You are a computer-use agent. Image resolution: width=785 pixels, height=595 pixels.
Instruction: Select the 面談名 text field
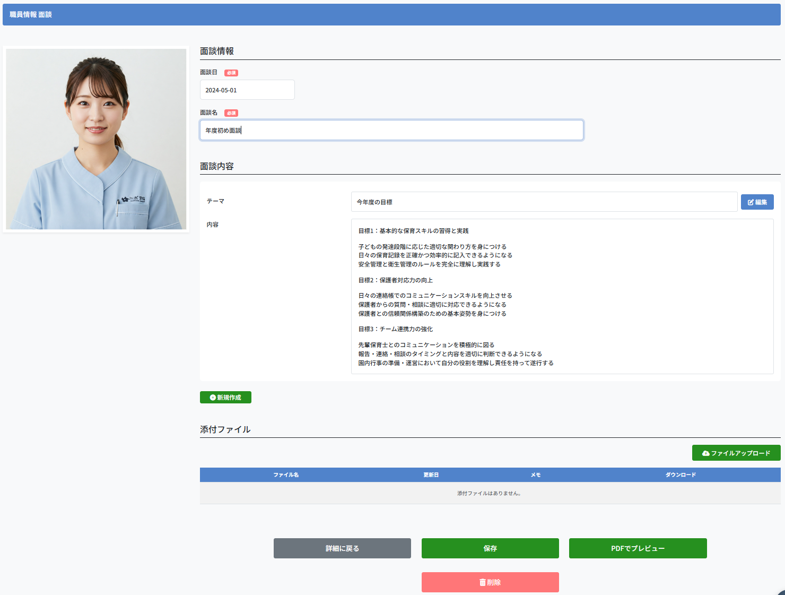(x=391, y=130)
